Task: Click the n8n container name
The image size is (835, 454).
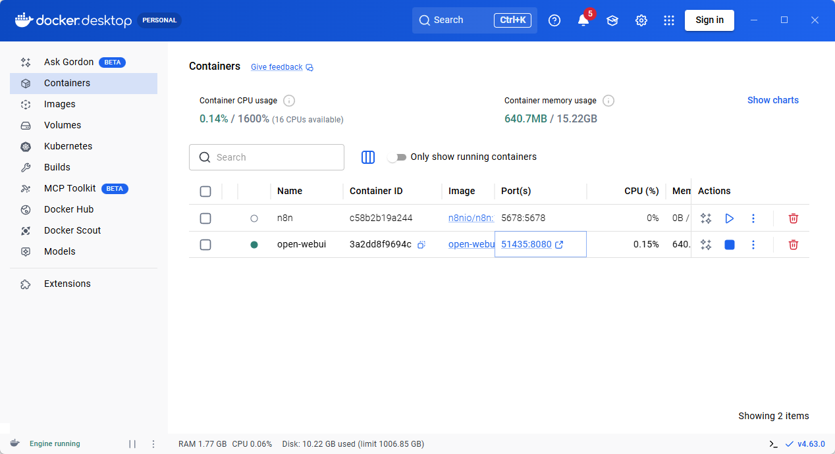Action: tap(284, 218)
